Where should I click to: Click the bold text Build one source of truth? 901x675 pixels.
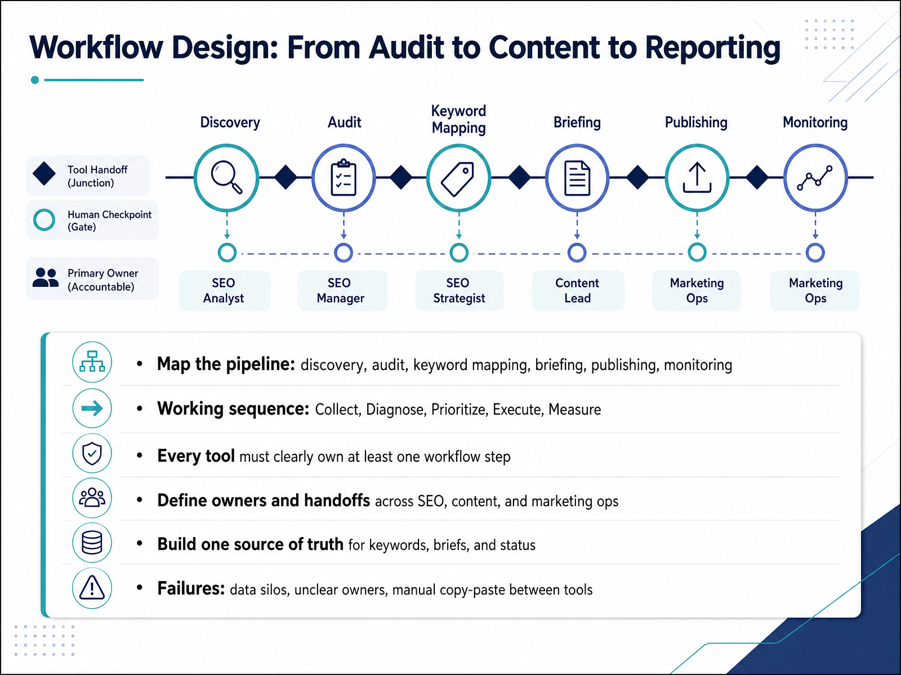[x=250, y=544]
